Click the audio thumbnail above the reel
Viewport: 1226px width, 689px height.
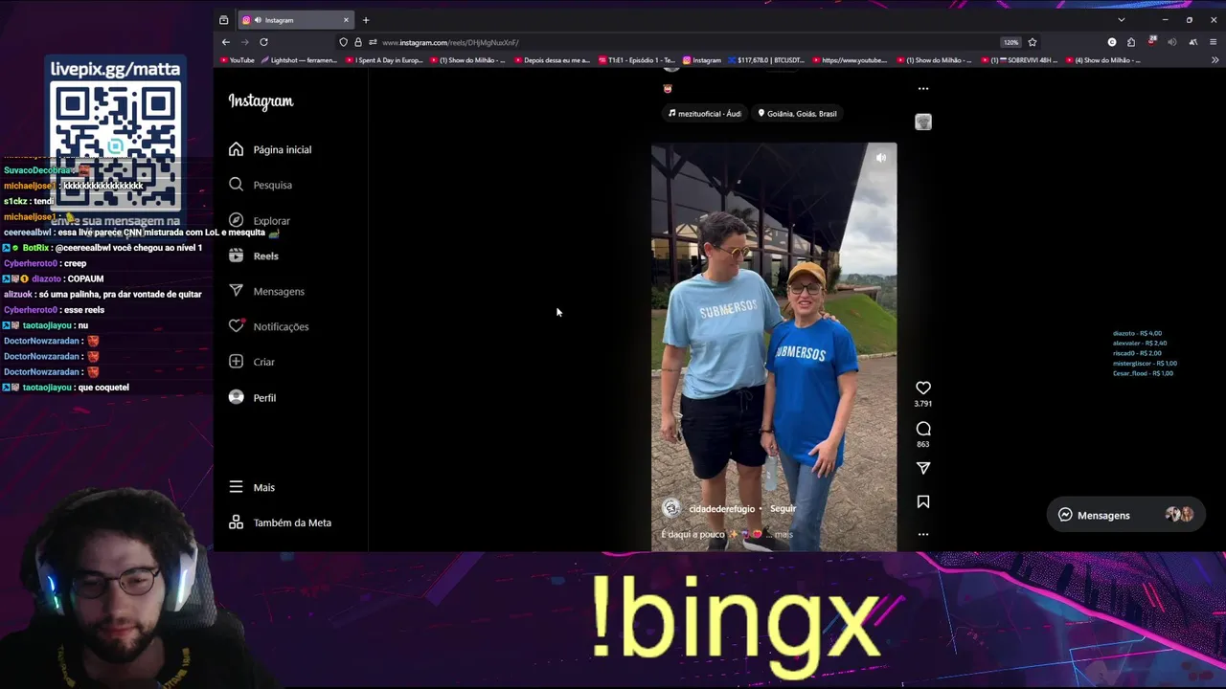[923, 122]
